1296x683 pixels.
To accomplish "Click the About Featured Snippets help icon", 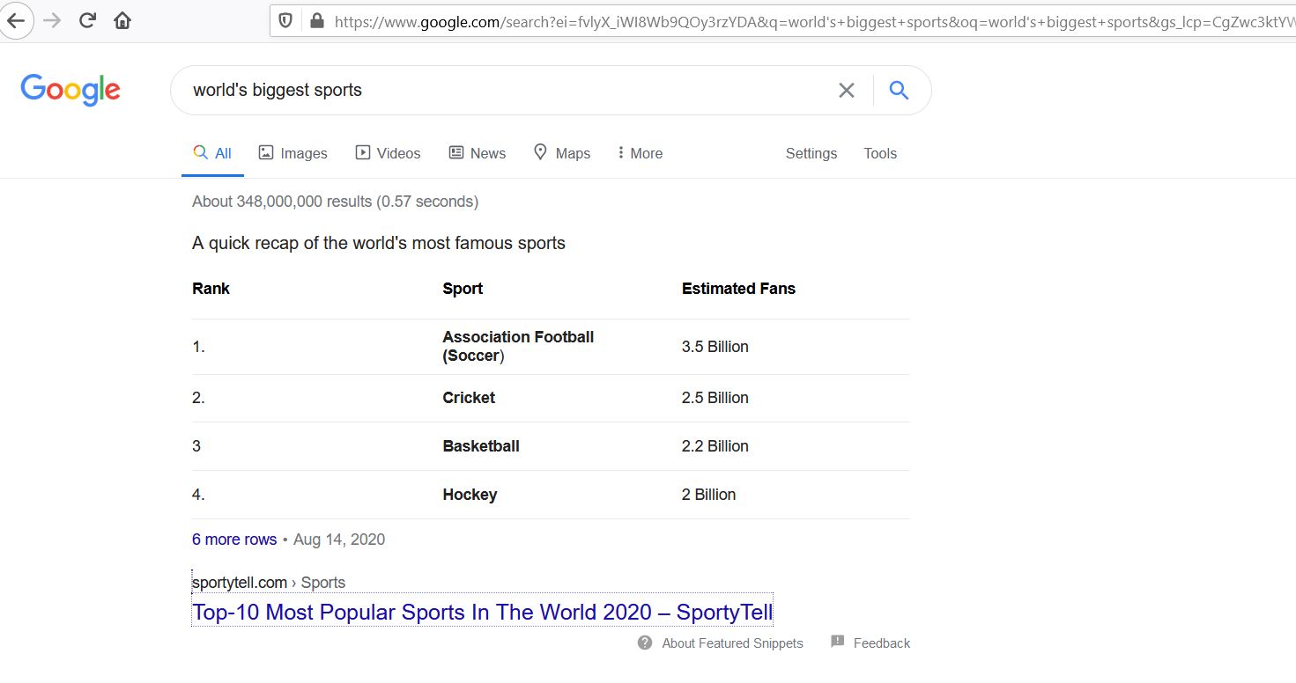I will point(645,643).
